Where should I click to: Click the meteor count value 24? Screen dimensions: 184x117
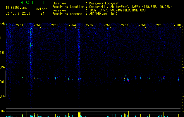pos(42,13)
